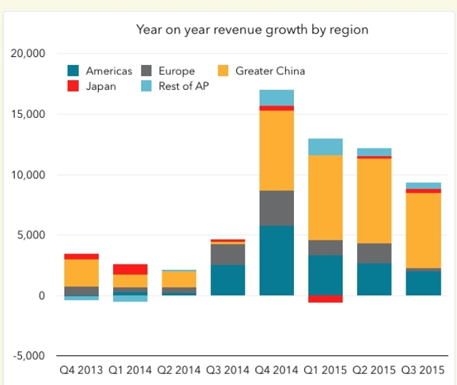
Task: Click the '20,000' y-axis label
Action: 28,53
